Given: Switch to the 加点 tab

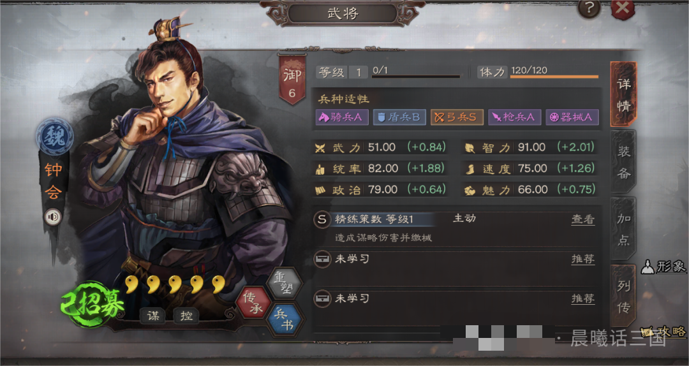Looking at the screenshot, I should pos(623,229).
